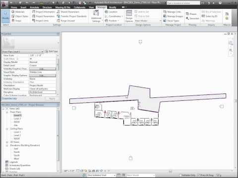Screen dimensions: 238x178
Task: Click Select by ID tool
Action: [210, 16]
